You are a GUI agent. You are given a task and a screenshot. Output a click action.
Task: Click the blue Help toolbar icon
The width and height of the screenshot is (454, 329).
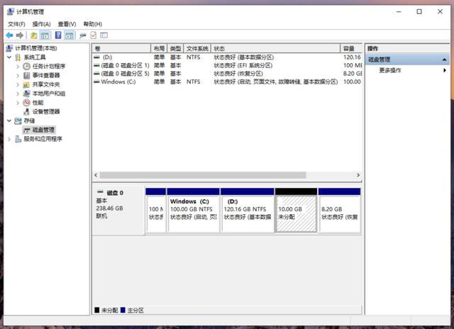57,35
